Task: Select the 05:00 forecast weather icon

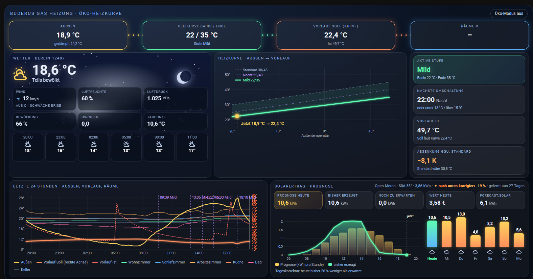Action: coord(126,144)
